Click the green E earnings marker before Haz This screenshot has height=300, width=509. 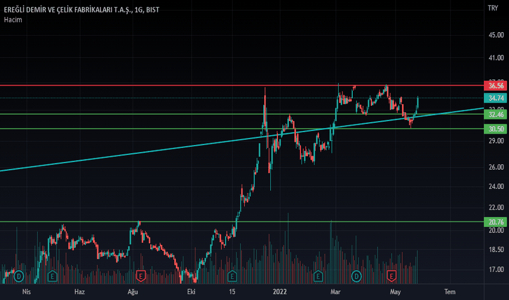pos(52,277)
